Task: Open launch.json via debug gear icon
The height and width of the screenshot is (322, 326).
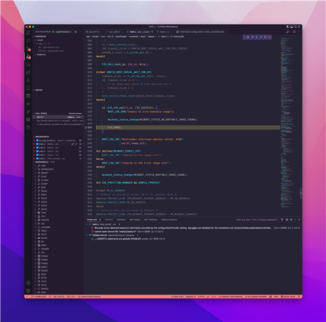Action: pos(75,32)
